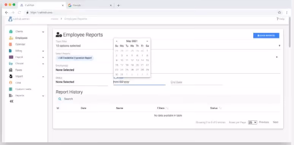Viewport: 294px width, 145px height.
Task: Remove the HR Credential Expiration Report chip
Action: (x=59, y=58)
